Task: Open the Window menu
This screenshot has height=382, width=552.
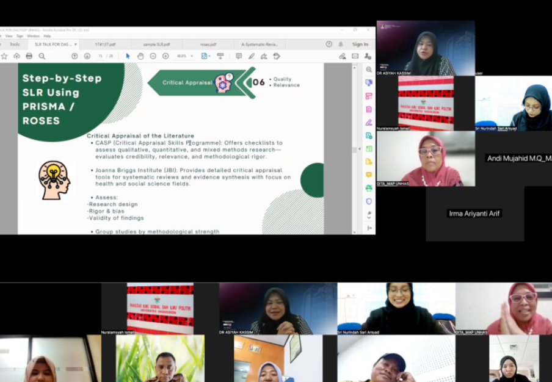Action: (x=33, y=36)
